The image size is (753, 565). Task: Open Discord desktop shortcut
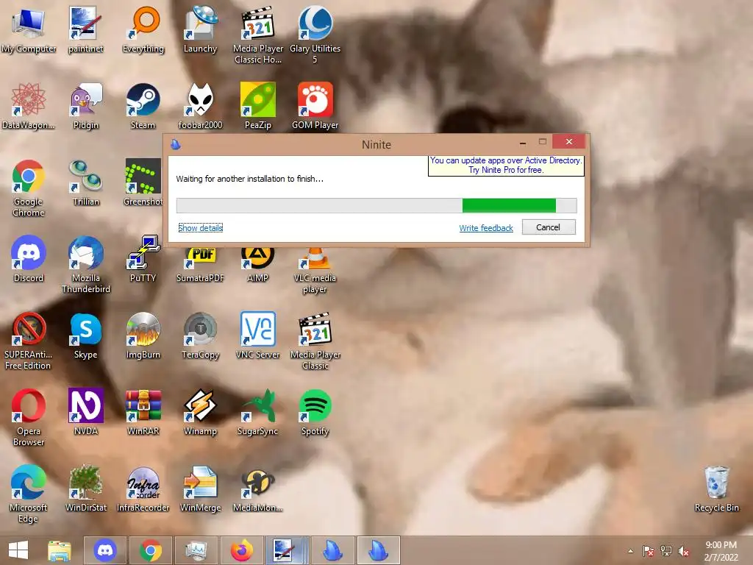click(x=29, y=258)
